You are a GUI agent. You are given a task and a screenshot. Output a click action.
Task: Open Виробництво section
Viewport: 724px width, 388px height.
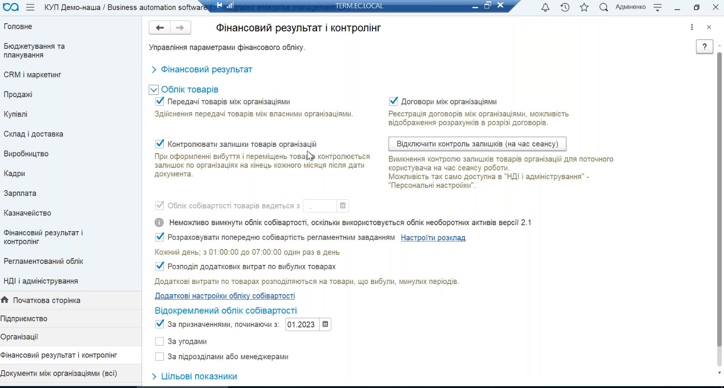(x=26, y=154)
